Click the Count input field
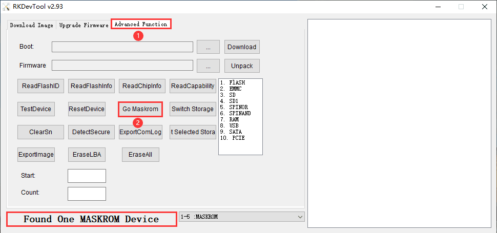 pos(87,193)
